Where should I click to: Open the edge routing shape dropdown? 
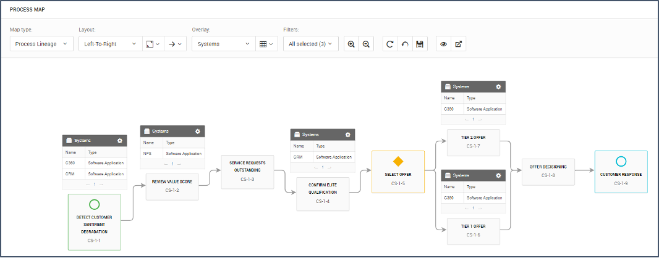click(152, 44)
